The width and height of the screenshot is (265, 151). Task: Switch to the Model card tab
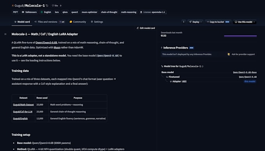(x=22, y=22)
